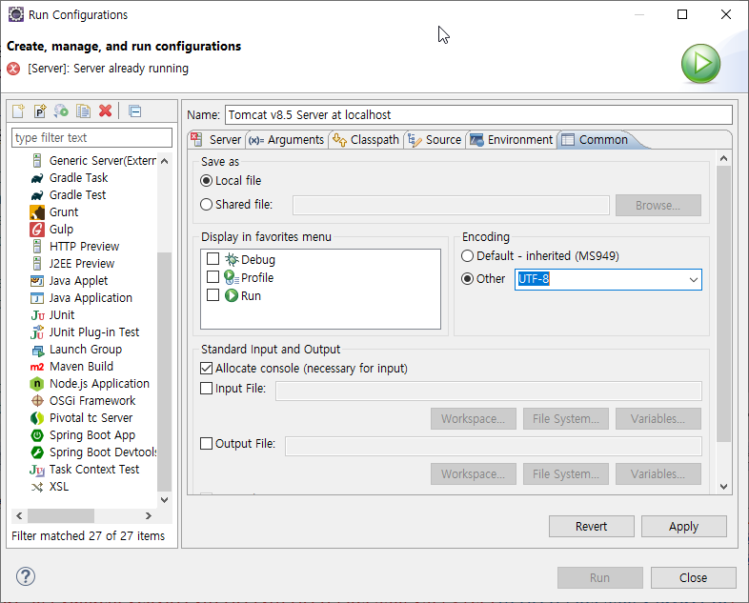Open the UTF-8 encoding dropdown
The width and height of the screenshot is (749, 603).
(693, 280)
